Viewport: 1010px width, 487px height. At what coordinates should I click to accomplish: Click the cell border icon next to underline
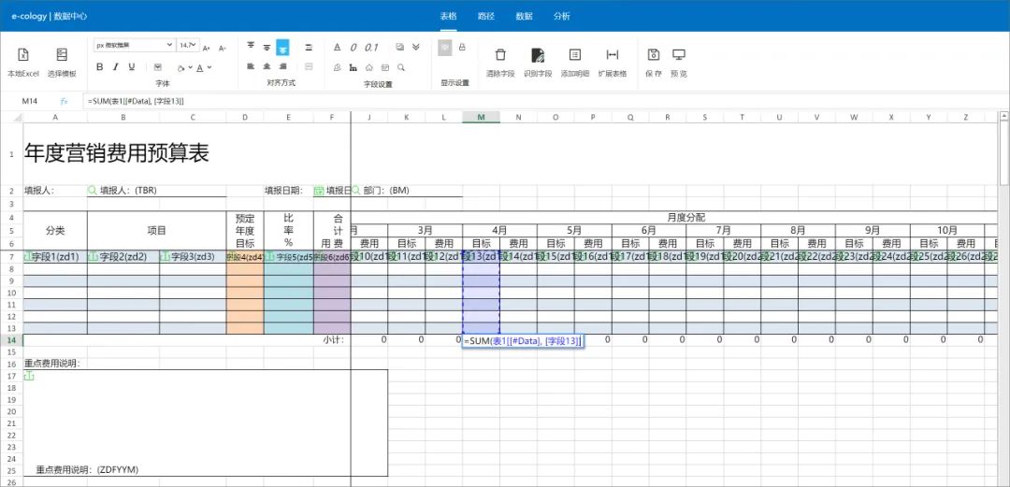click(158, 67)
